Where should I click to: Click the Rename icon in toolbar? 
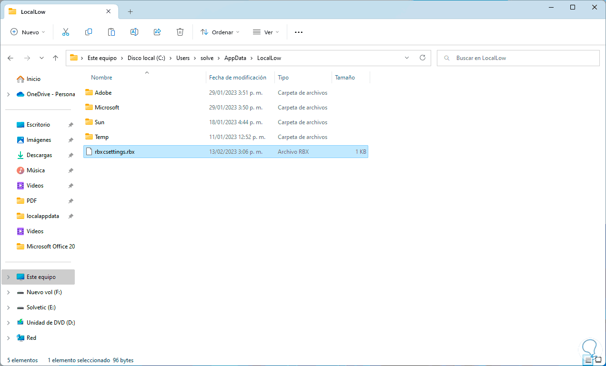(134, 32)
